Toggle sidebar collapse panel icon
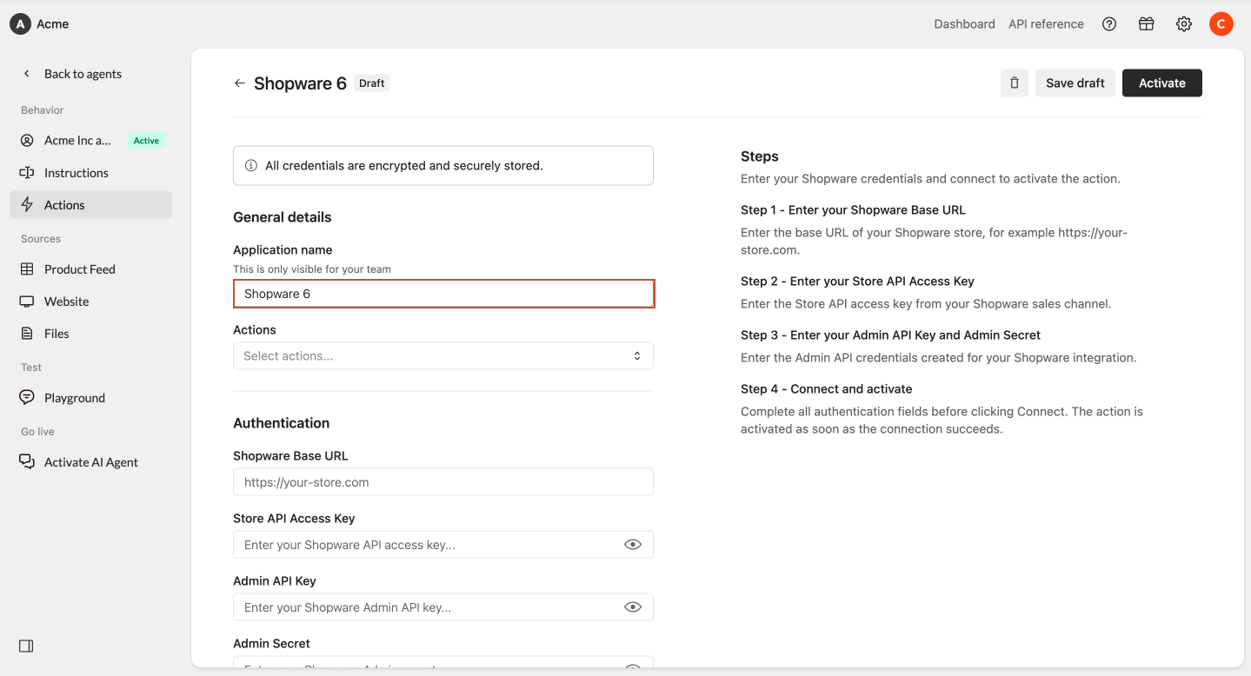The image size is (1251, 676). tap(26, 646)
